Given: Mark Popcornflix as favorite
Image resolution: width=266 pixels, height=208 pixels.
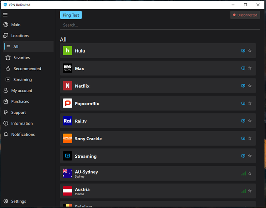Looking at the screenshot, I should click(250, 103).
